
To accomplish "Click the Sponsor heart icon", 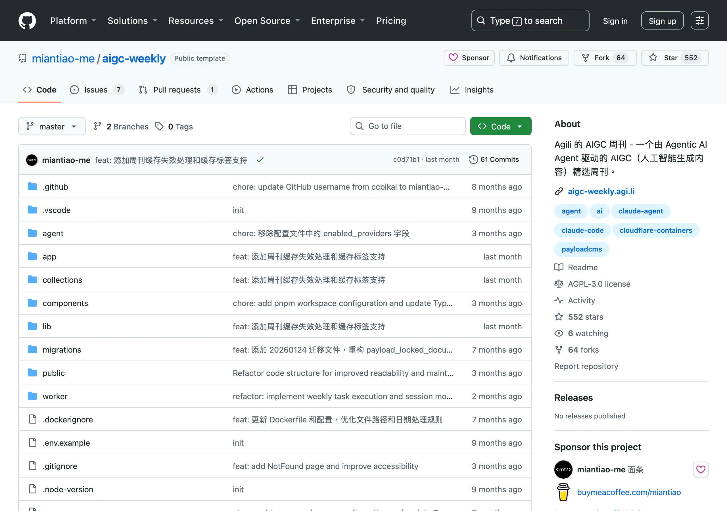I will (x=453, y=58).
